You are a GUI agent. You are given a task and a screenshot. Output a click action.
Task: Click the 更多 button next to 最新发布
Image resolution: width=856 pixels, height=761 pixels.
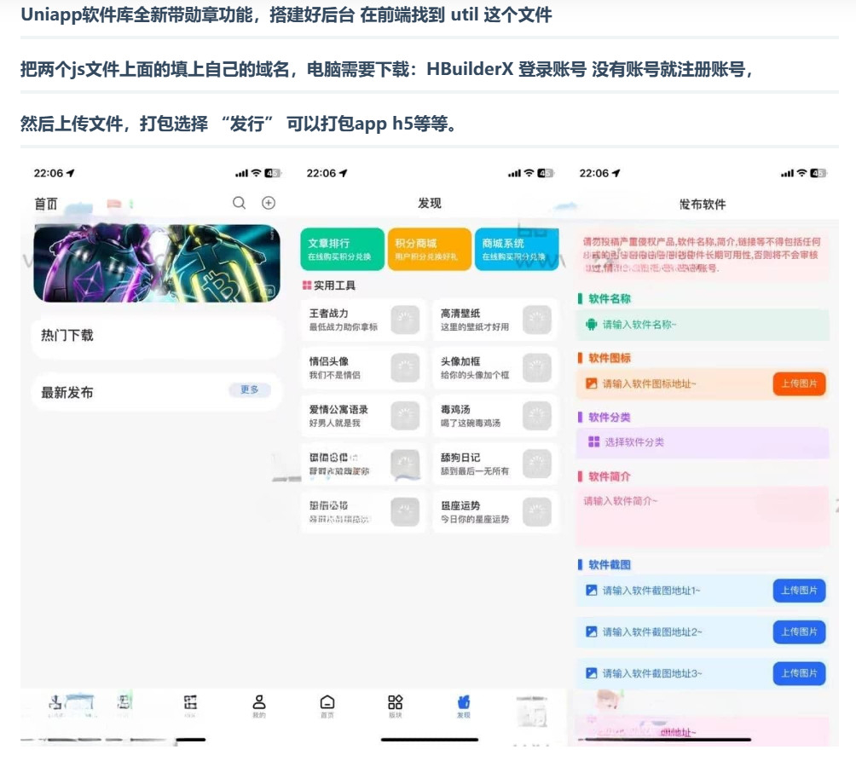250,390
